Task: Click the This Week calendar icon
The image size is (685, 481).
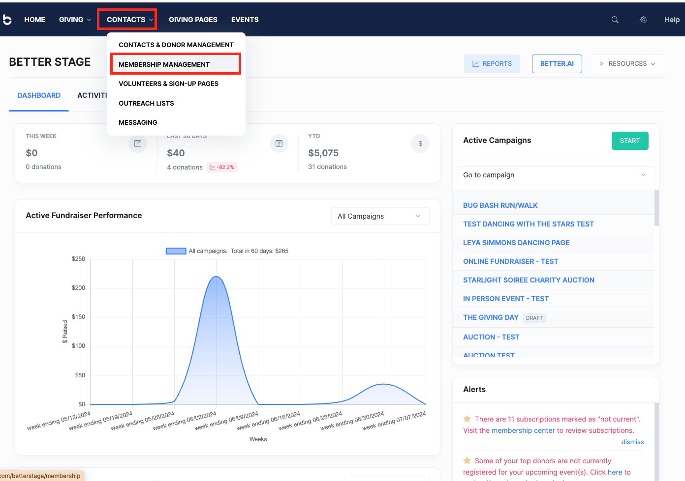Action: coord(138,143)
